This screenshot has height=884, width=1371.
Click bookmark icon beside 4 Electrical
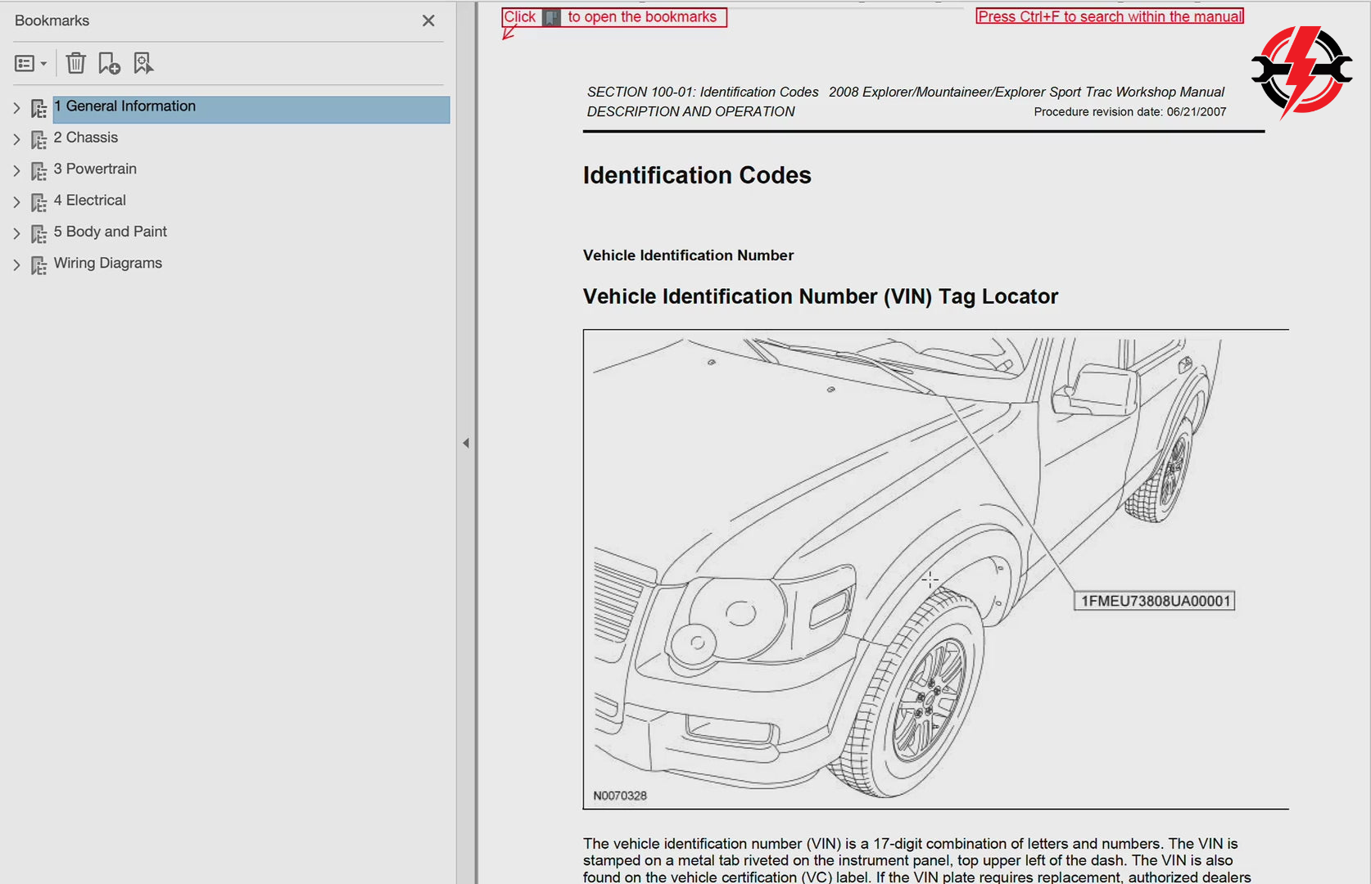click(38, 202)
